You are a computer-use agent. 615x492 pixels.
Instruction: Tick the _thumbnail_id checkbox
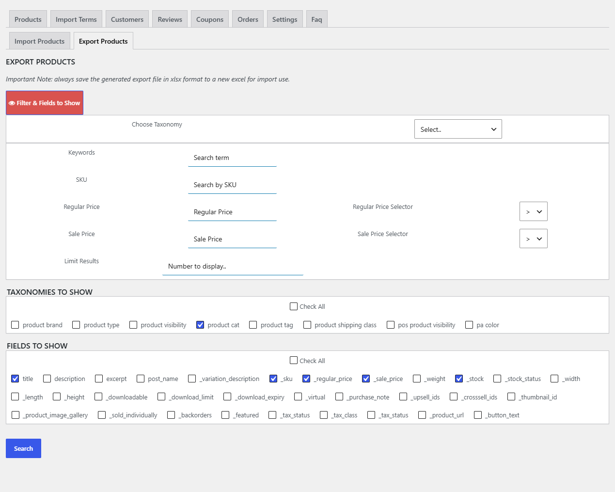pos(511,397)
